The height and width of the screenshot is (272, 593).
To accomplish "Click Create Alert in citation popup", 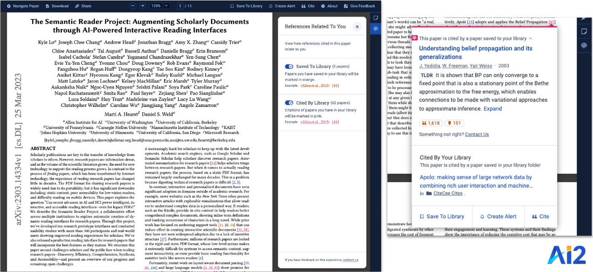I will (x=498, y=217).
